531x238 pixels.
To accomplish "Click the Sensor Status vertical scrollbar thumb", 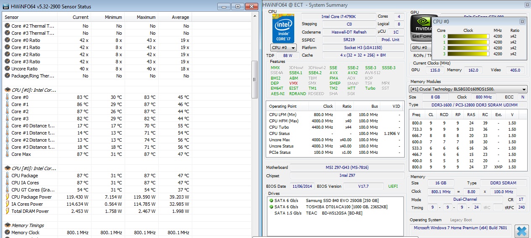I will [254, 80].
